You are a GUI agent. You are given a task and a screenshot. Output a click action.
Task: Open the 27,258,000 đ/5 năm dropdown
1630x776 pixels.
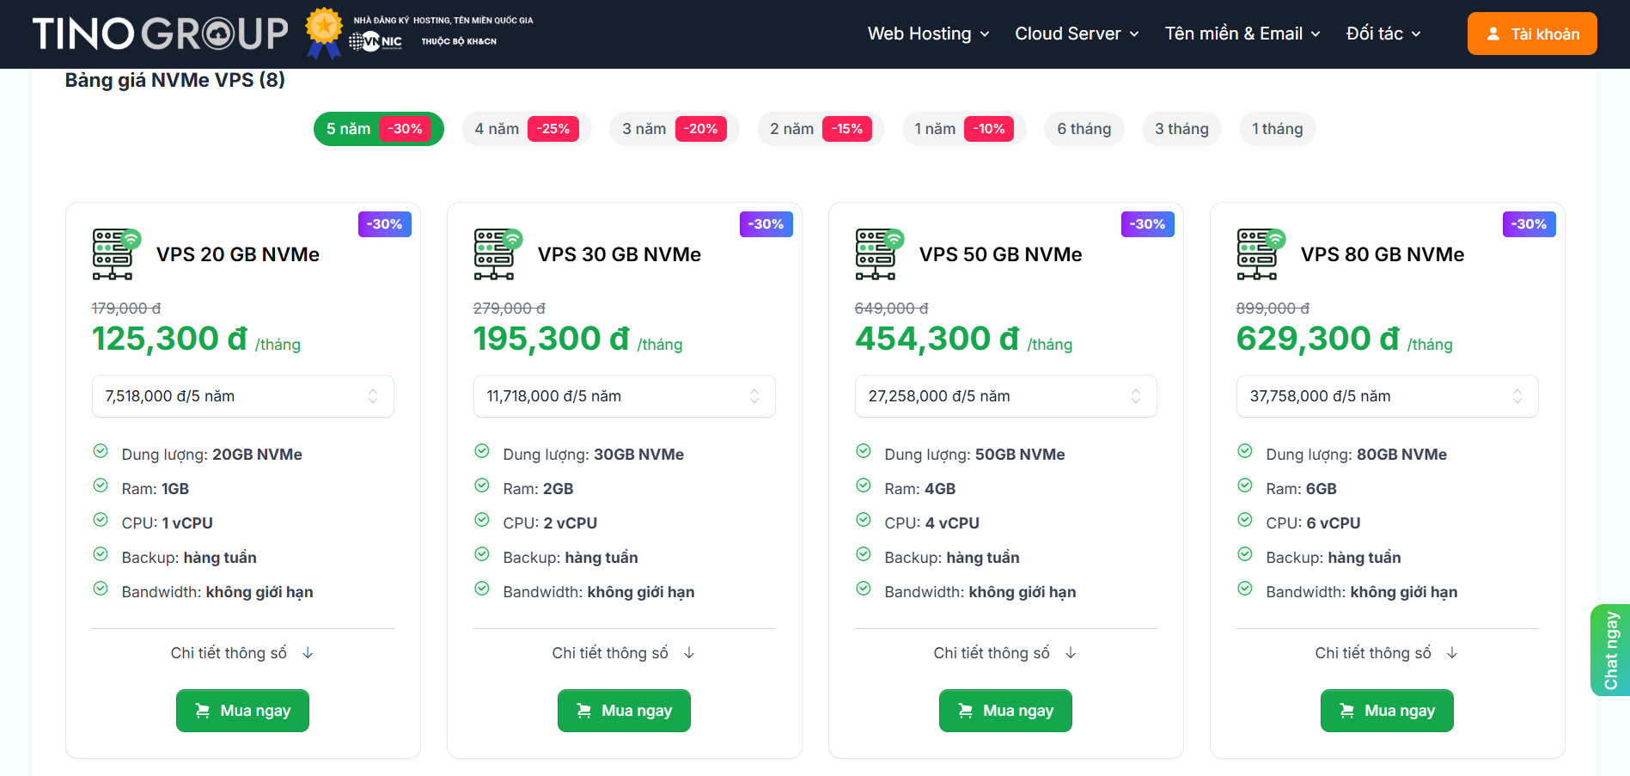1005,396
